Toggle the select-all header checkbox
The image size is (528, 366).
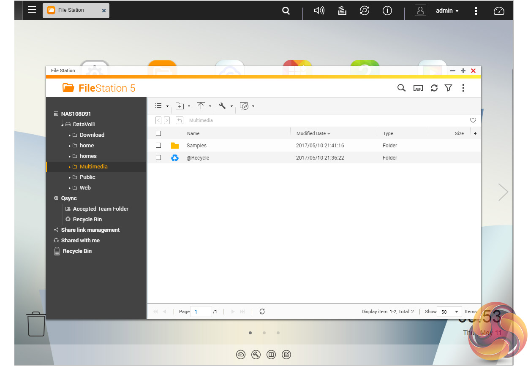pyautogui.click(x=158, y=133)
